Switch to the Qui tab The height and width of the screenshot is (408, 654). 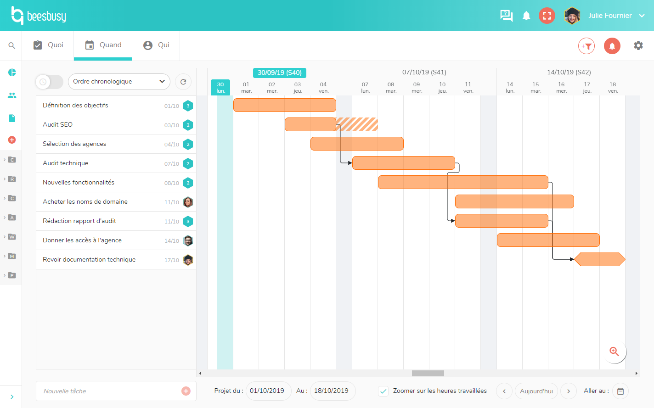(156, 45)
